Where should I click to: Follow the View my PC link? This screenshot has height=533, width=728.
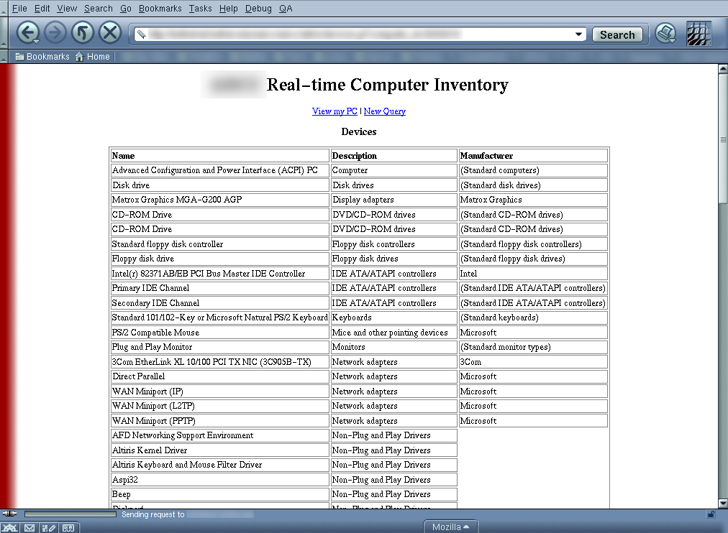[x=335, y=111]
